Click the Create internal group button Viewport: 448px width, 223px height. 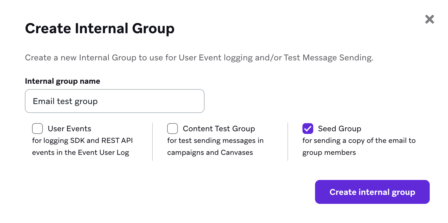coord(372,192)
